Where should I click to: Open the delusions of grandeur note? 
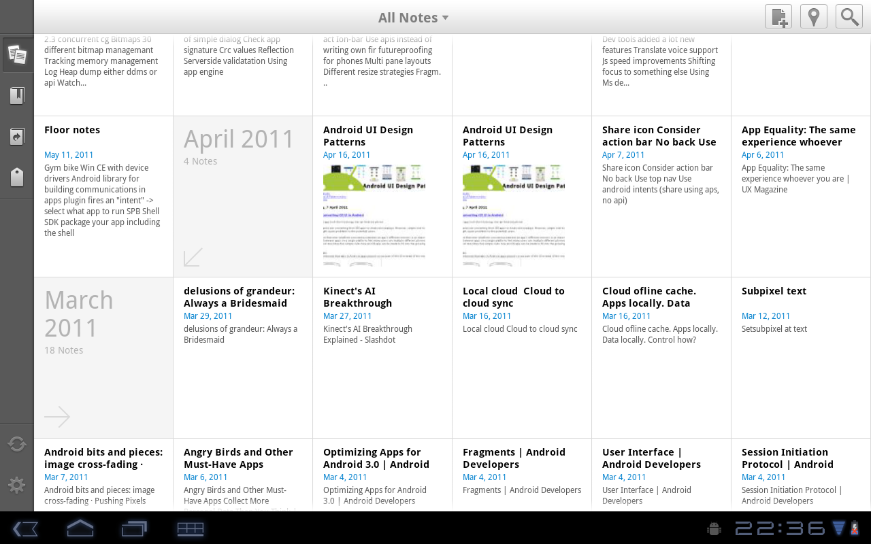pyautogui.click(x=243, y=358)
